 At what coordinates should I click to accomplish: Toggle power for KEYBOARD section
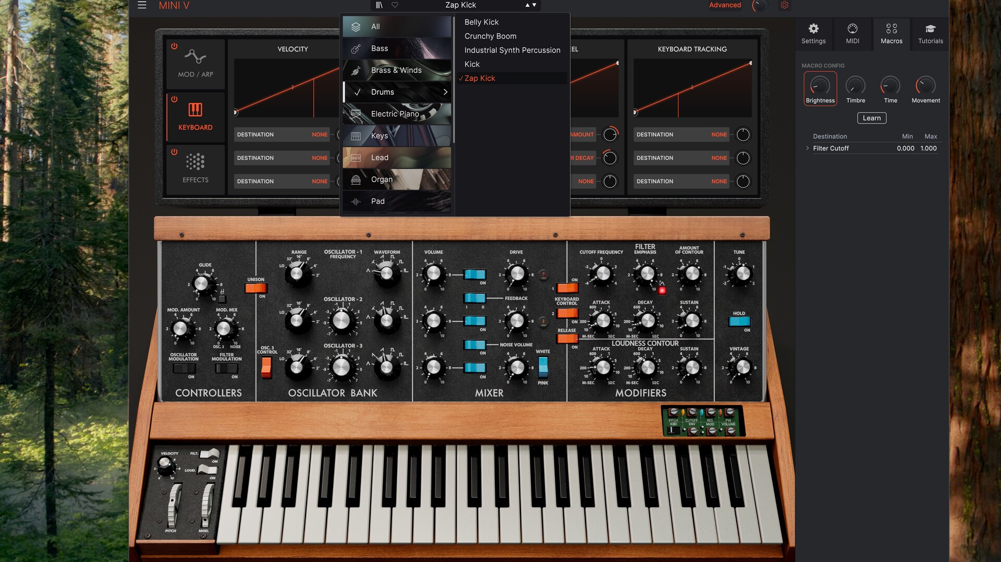(174, 99)
